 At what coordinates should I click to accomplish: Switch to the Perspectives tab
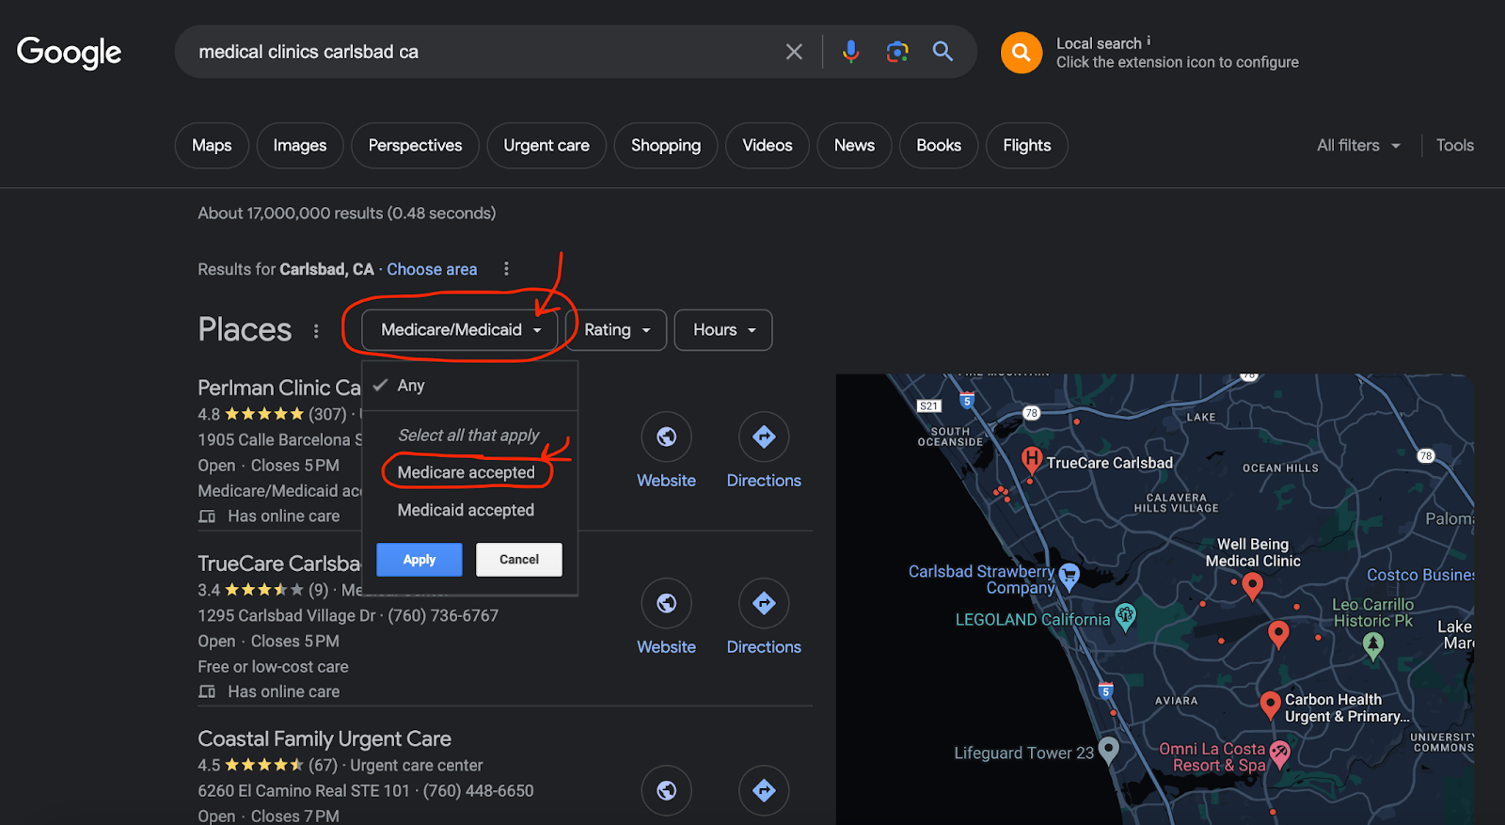pyautogui.click(x=415, y=146)
